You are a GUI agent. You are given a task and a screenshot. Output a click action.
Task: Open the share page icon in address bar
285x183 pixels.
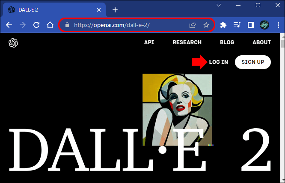click(193, 25)
